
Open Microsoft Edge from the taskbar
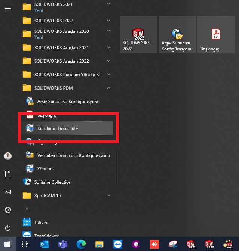pyautogui.click(x=81, y=244)
